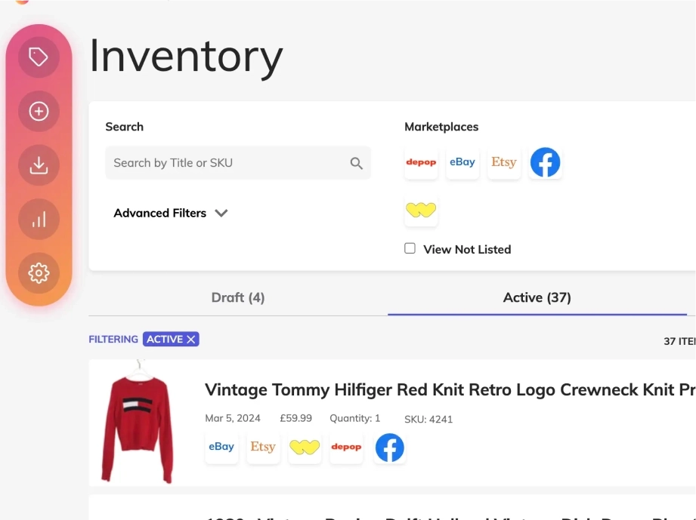Open the Inventory tag icon in sidebar
Image resolution: width=696 pixels, height=520 pixels.
[39, 57]
